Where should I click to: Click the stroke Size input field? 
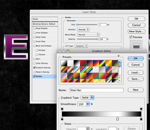(103, 25)
